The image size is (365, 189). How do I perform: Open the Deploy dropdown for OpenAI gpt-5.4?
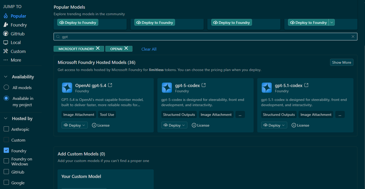[x=75, y=125]
